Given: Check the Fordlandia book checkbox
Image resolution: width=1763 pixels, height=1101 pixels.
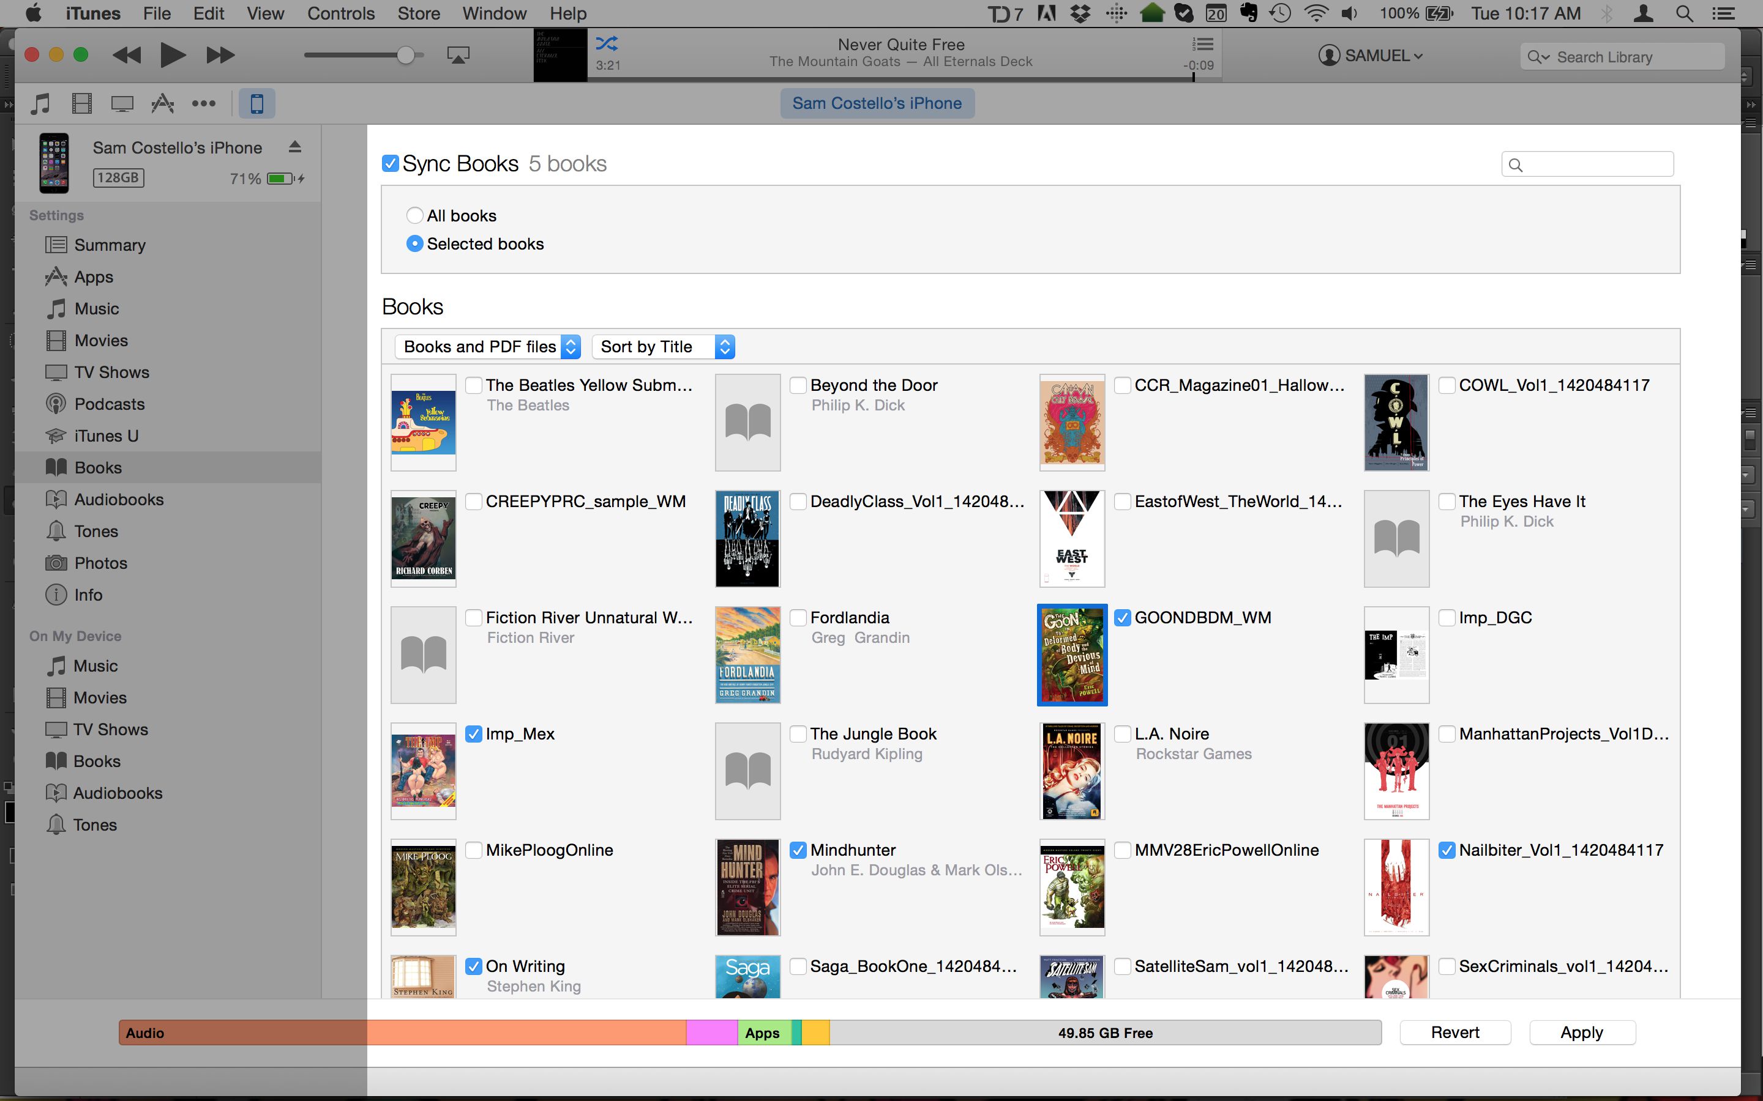Looking at the screenshot, I should 798,618.
